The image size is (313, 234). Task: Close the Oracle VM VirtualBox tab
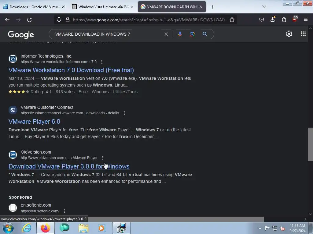[63, 7]
